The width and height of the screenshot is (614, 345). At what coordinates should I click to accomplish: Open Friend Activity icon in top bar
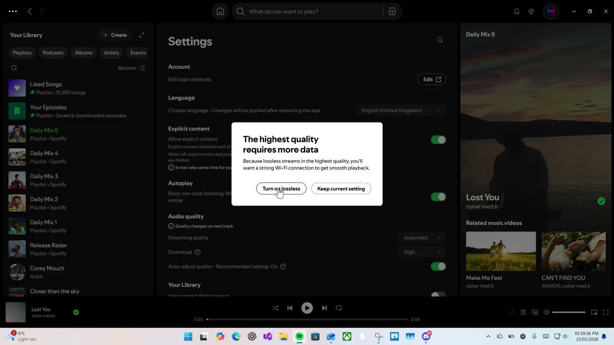pos(531,11)
